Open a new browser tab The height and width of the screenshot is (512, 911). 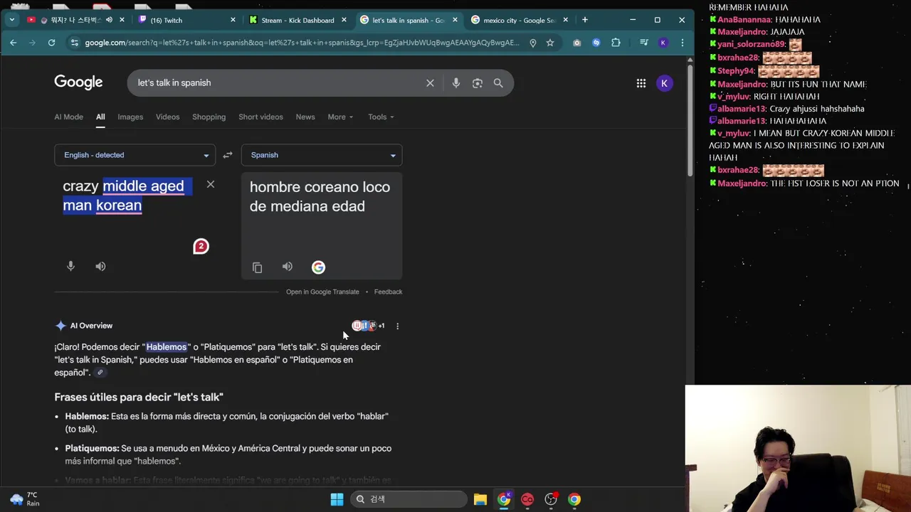(585, 20)
